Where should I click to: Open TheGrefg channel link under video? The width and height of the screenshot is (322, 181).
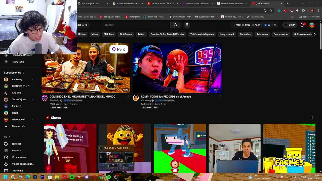pyautogui.click(x=54, y=101)
